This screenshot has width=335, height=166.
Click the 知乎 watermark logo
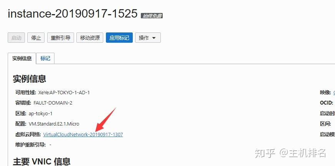[x=265, y=153]
